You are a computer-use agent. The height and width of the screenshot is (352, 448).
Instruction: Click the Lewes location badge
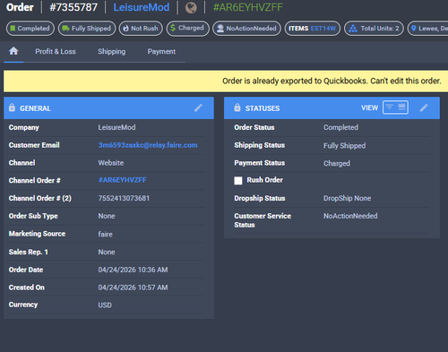pos(428,29)
